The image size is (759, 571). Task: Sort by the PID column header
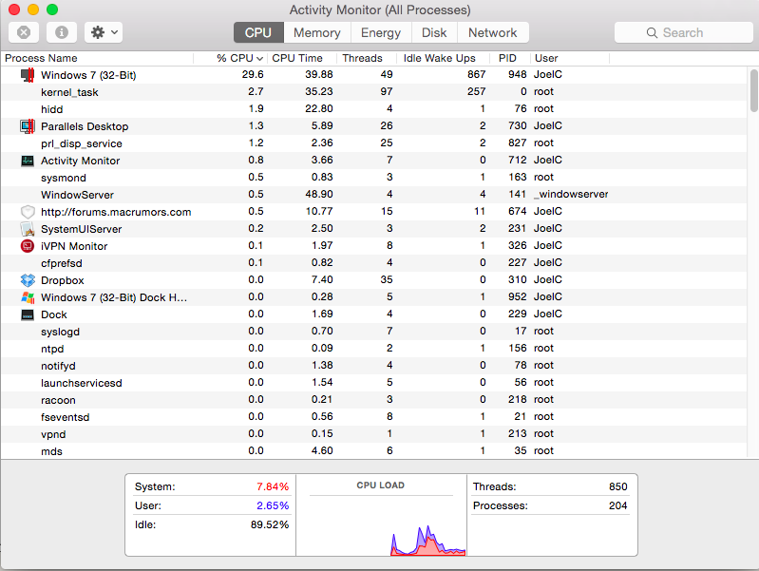coord(510,58)
